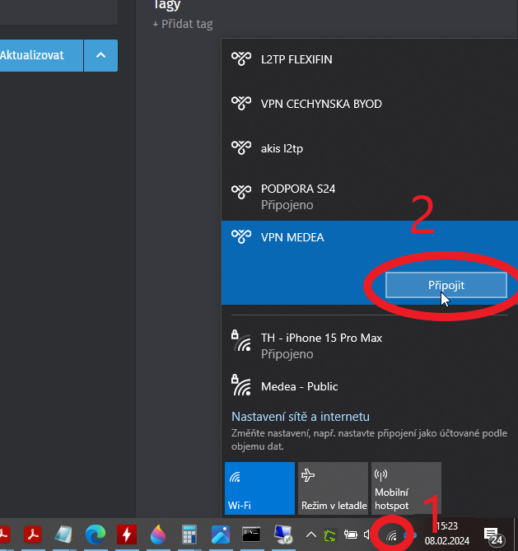Screen dimensions: 518x551
Task: Open the clock showing 15:23 08.02.2024
Action: [x=446, y=534]
